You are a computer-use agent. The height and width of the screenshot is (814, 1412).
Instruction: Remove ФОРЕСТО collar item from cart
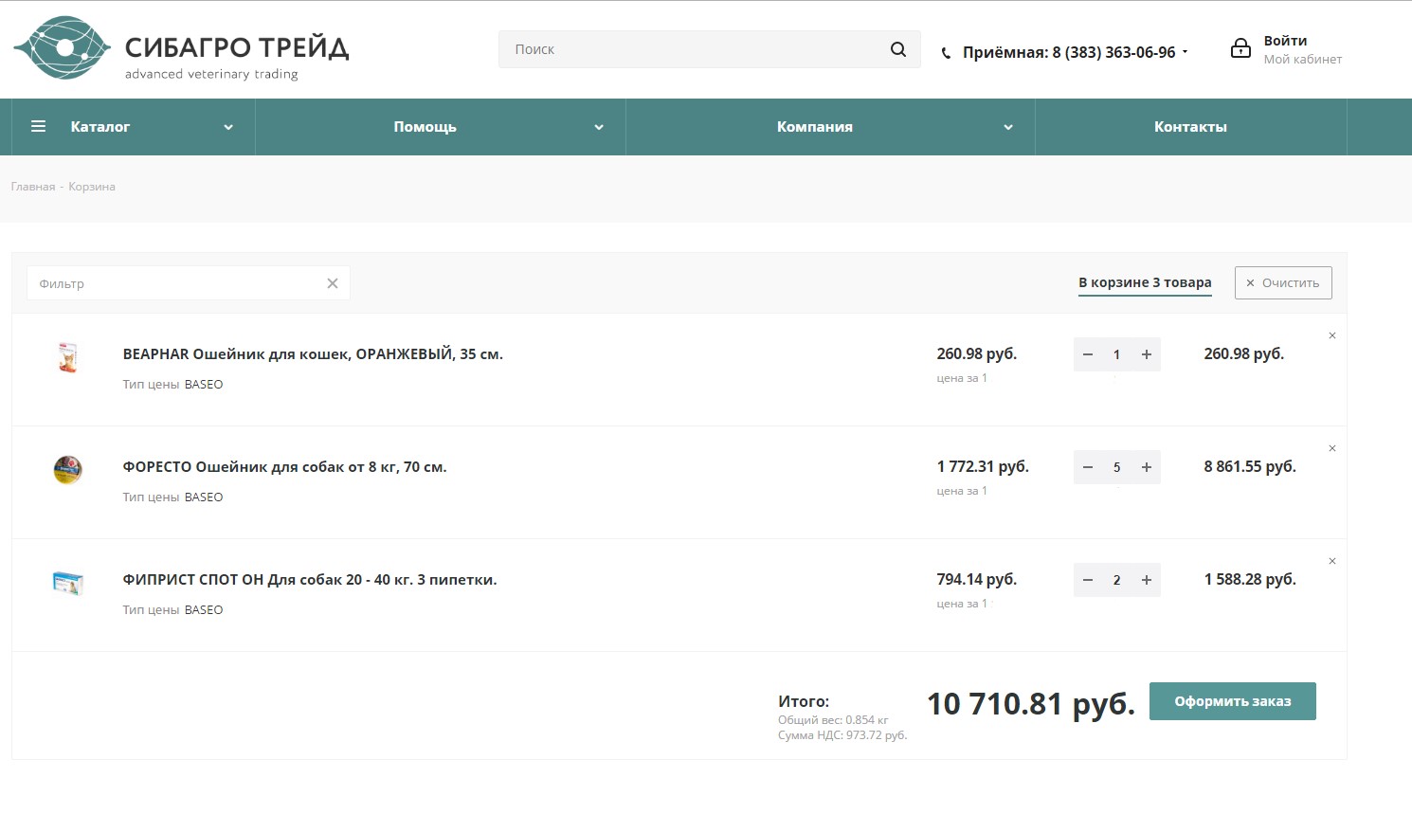[x=1332, y=448]
